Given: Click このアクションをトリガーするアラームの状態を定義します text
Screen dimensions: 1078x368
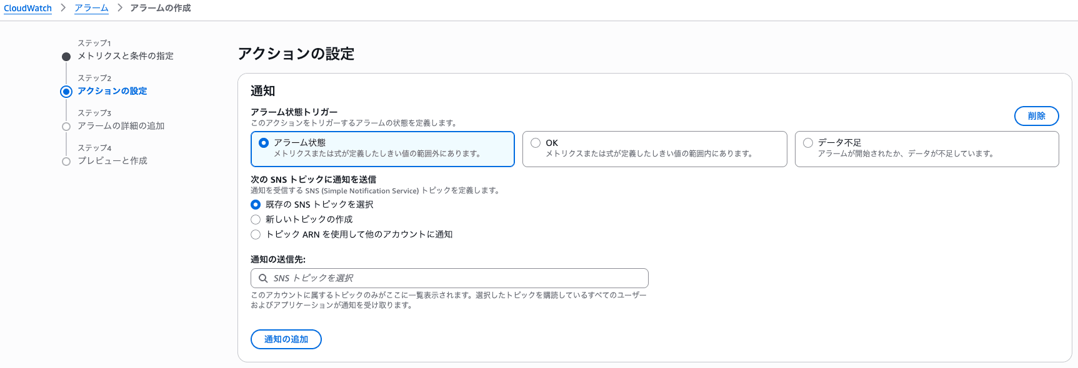Looking at the screenshot, I should [x=354, y=123].
